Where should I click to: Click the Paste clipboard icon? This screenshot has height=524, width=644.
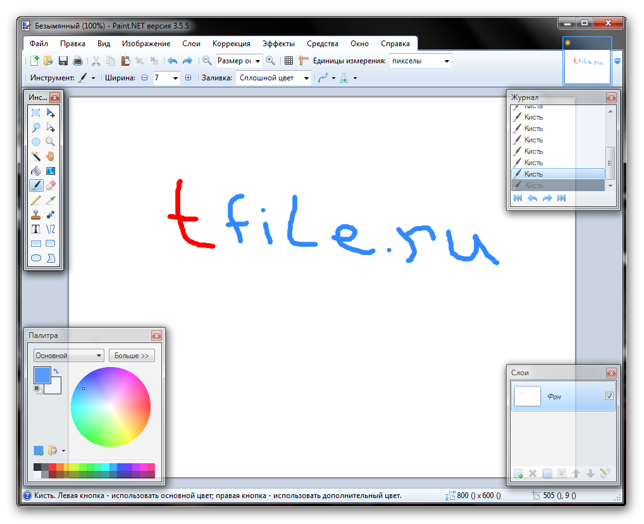click(125, 61)
